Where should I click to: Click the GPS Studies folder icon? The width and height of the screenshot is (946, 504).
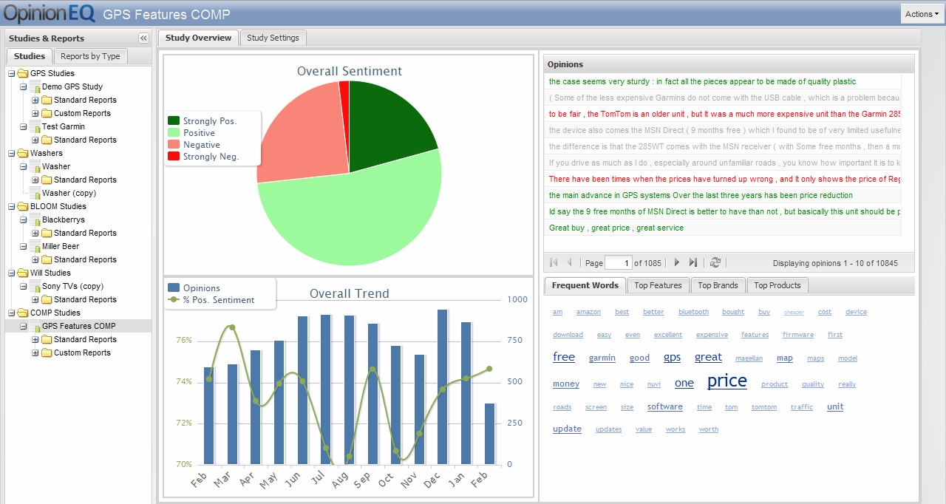[x=23, y=74]
